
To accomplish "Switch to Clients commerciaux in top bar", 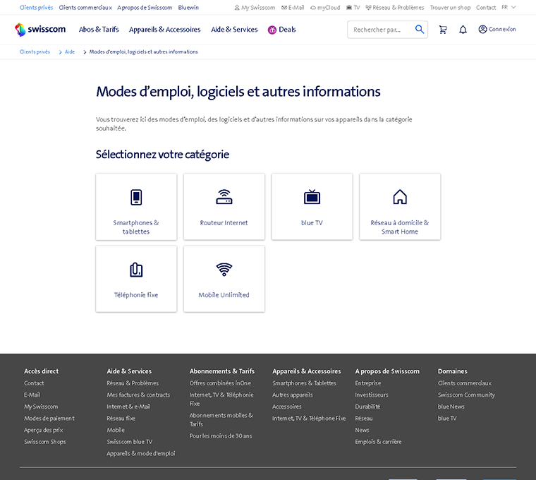I will (x=85, y=8).
